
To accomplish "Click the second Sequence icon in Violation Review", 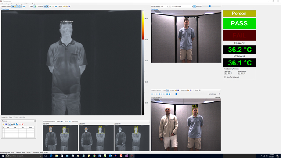I will click(191, 90).
